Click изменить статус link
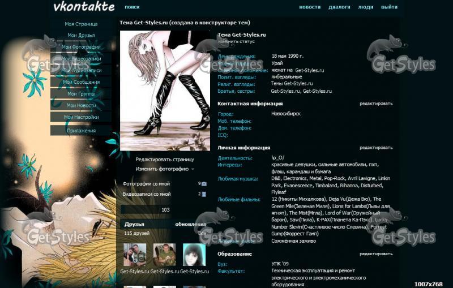 click(x=236, y=41)
